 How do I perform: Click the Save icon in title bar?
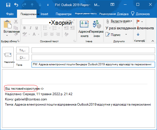[8, 5]
